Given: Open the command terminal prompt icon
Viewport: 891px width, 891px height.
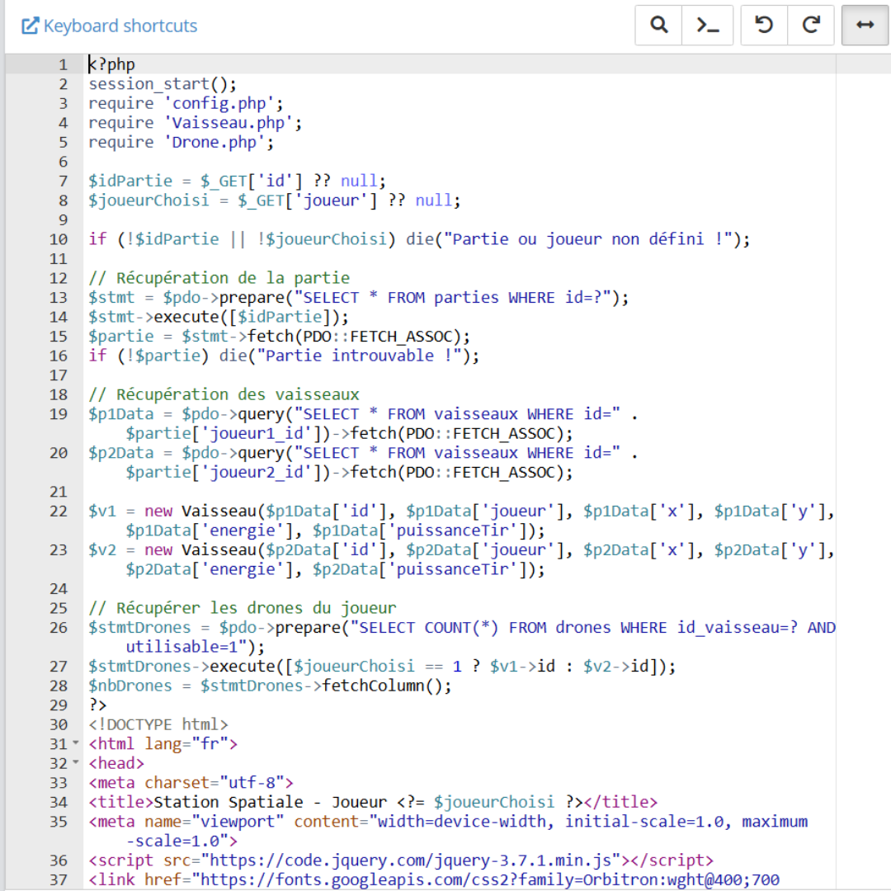Looking at the screenshot, I should click(707, 26).
